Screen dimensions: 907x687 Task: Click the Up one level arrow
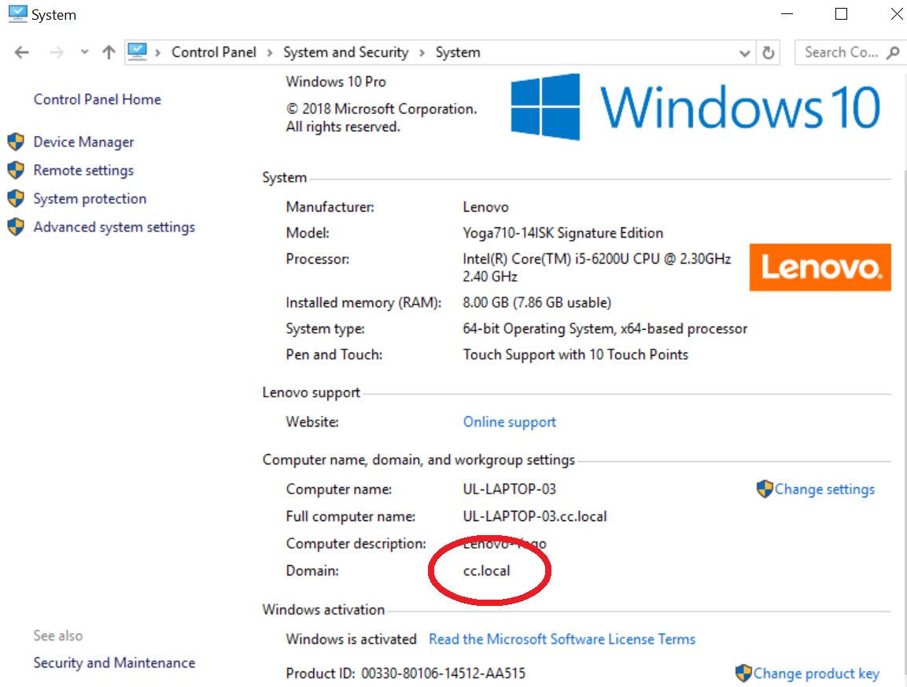tap(109, 53)
